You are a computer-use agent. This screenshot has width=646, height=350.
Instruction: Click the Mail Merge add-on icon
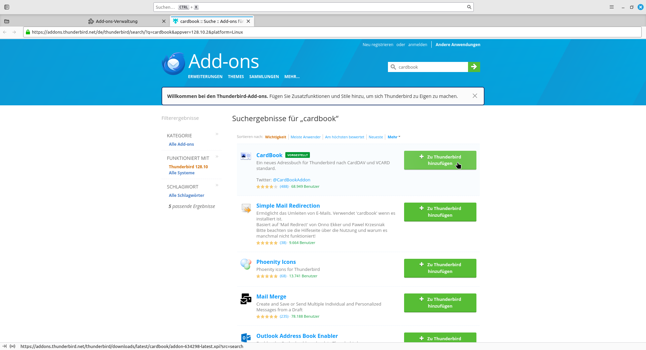coord(246,299)
